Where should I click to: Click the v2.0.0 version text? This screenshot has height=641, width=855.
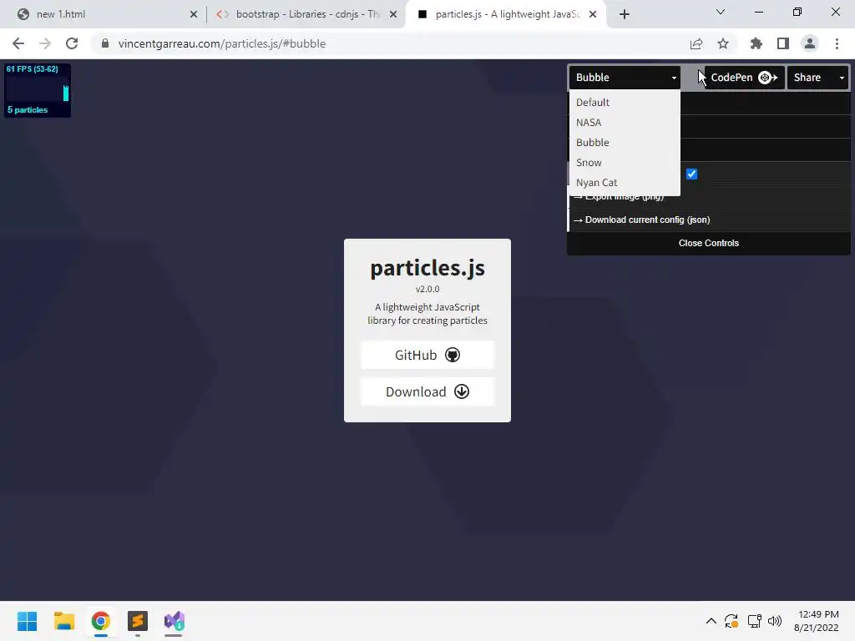click(x=427, y=289)
